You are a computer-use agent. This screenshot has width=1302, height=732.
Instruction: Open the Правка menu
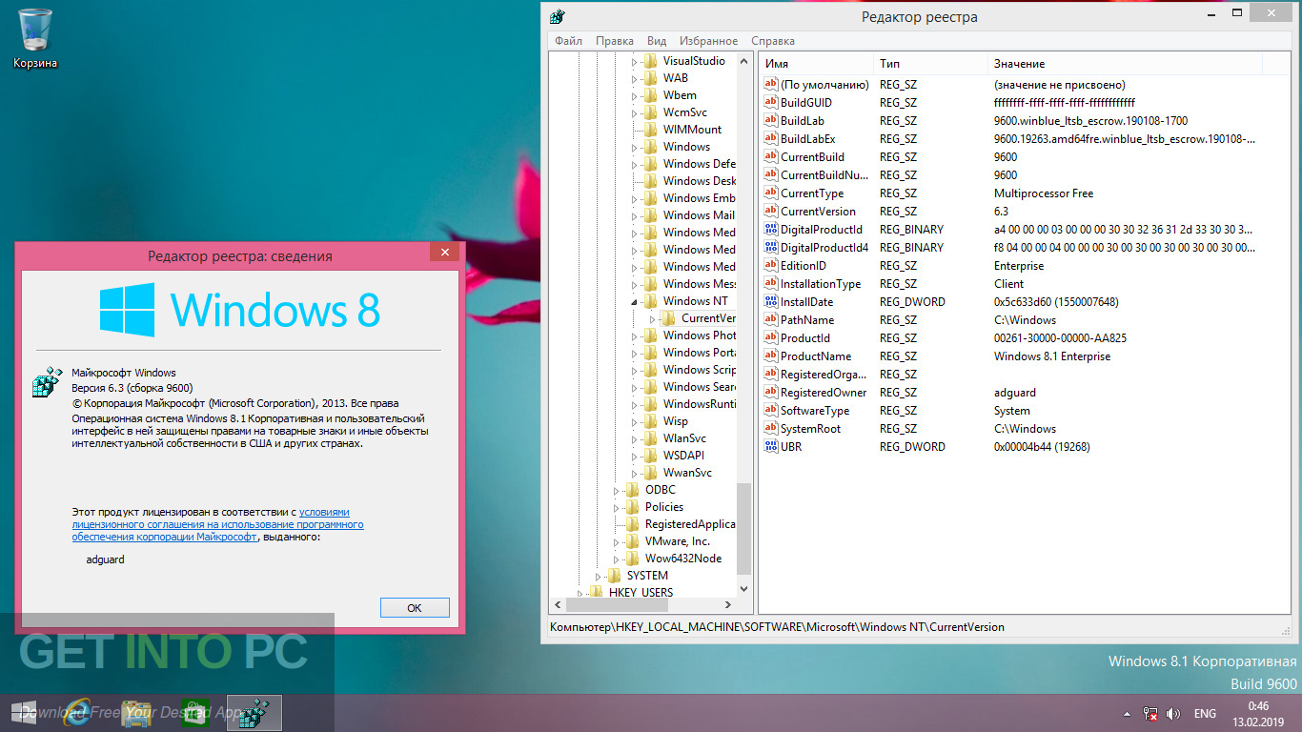(615, 41)
